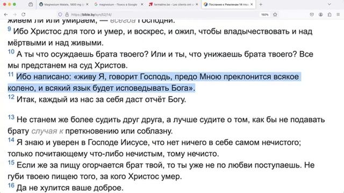The width and height of the screenshot is (344, 193).
Task: Click the text 'Я знаю и уверен в Господе Иисусе'
Action: 82,143
